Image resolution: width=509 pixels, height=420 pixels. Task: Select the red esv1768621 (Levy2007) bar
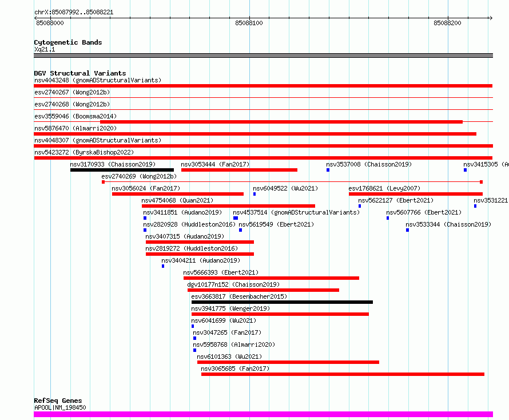point(416,194)
